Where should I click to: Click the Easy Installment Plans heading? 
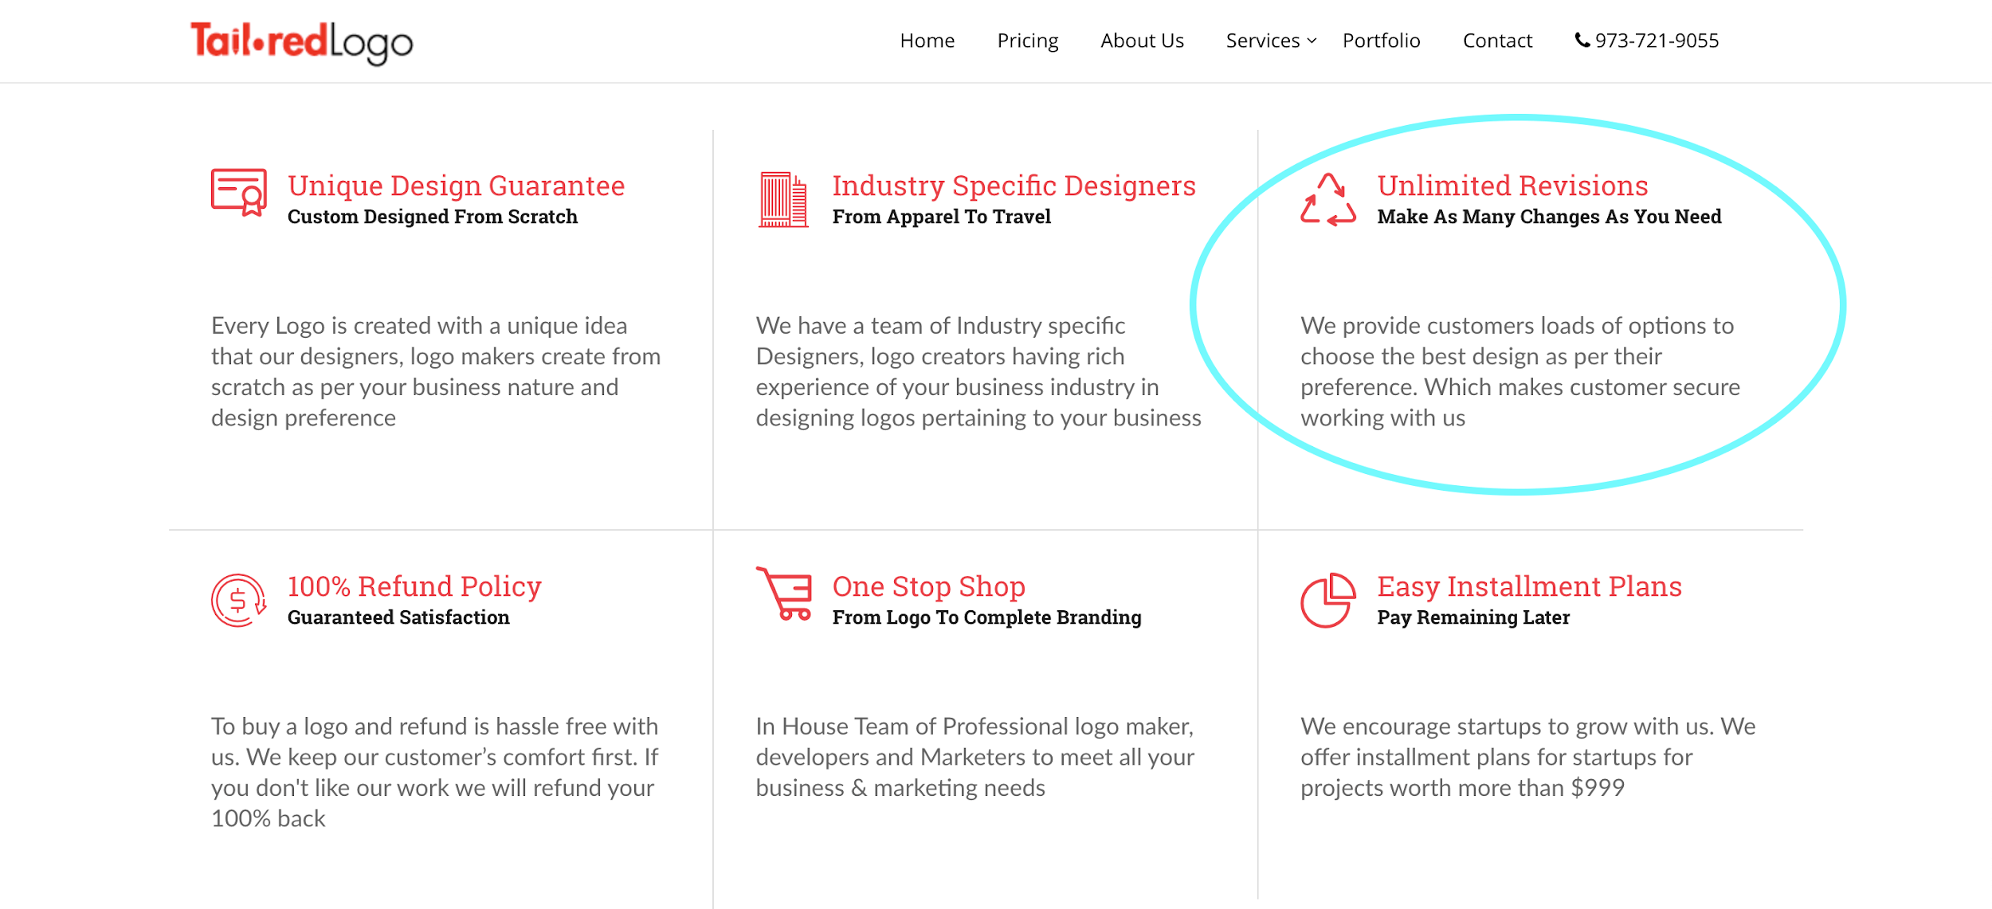1529,586
